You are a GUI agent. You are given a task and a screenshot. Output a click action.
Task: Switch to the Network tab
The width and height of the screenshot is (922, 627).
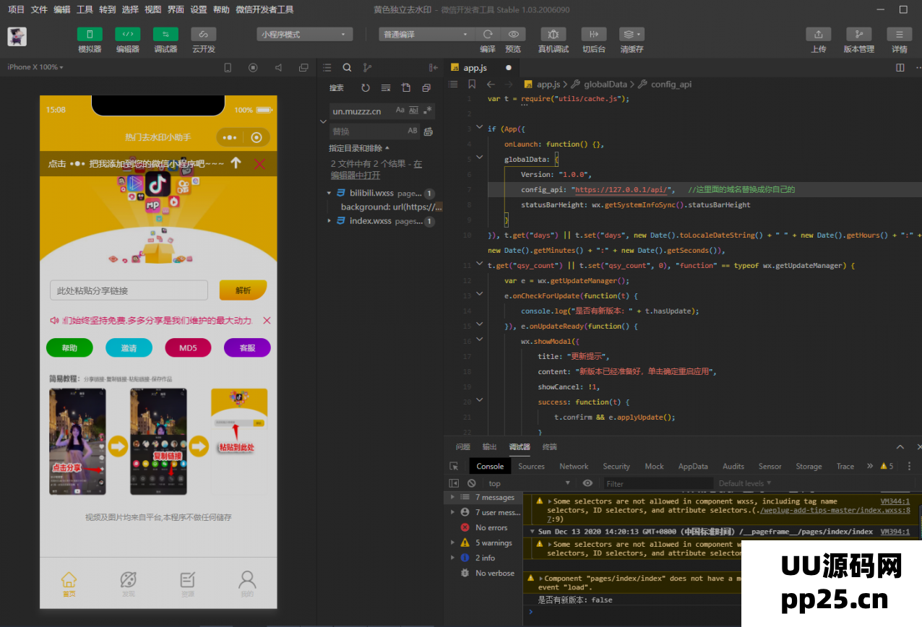point(574,467)
